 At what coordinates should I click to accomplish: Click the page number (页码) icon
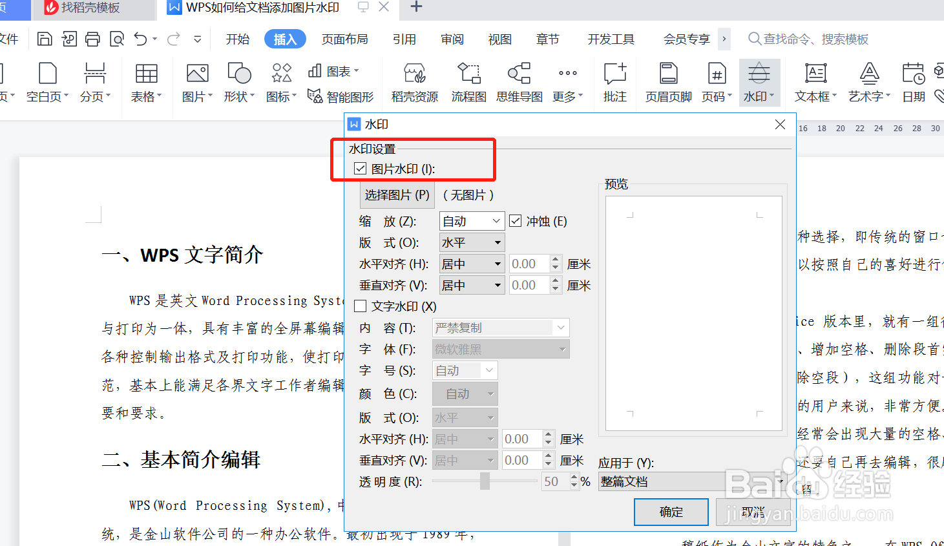coord(717,74)
